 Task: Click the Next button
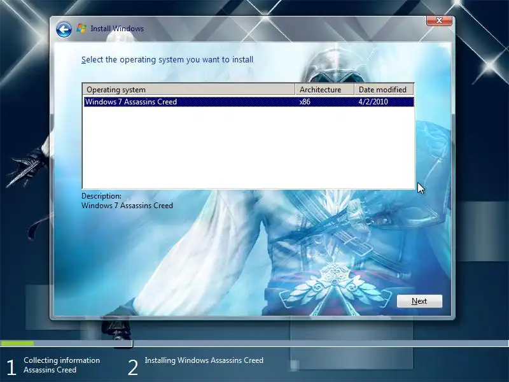point(419,301)
